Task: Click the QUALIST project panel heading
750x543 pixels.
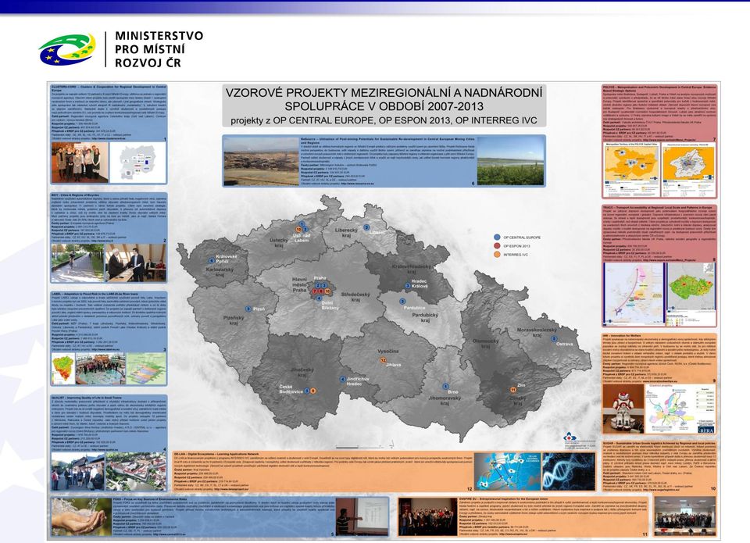Action: (87, 397)
